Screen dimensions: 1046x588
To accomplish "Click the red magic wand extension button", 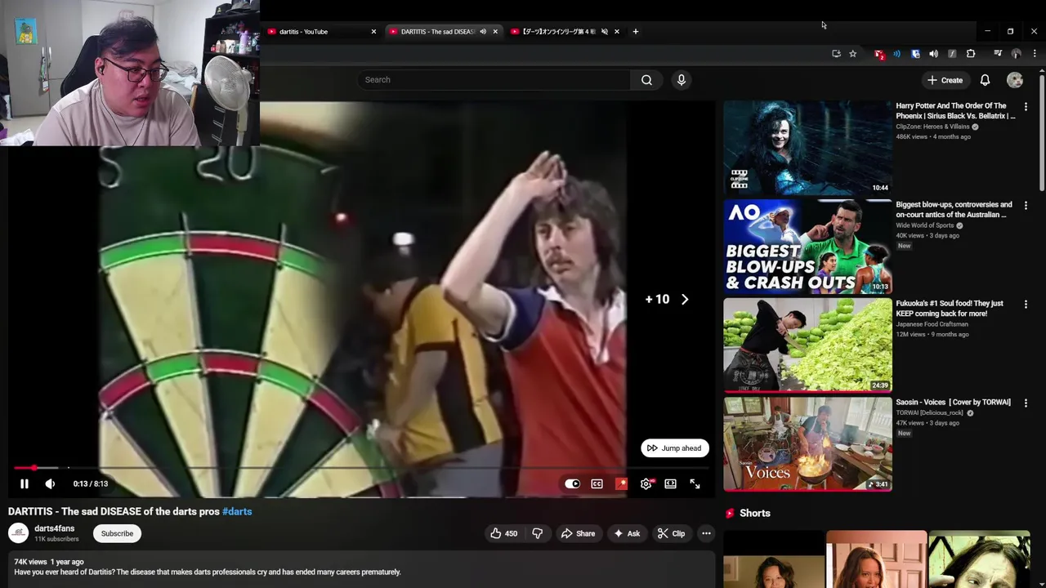I will point(621,483).
